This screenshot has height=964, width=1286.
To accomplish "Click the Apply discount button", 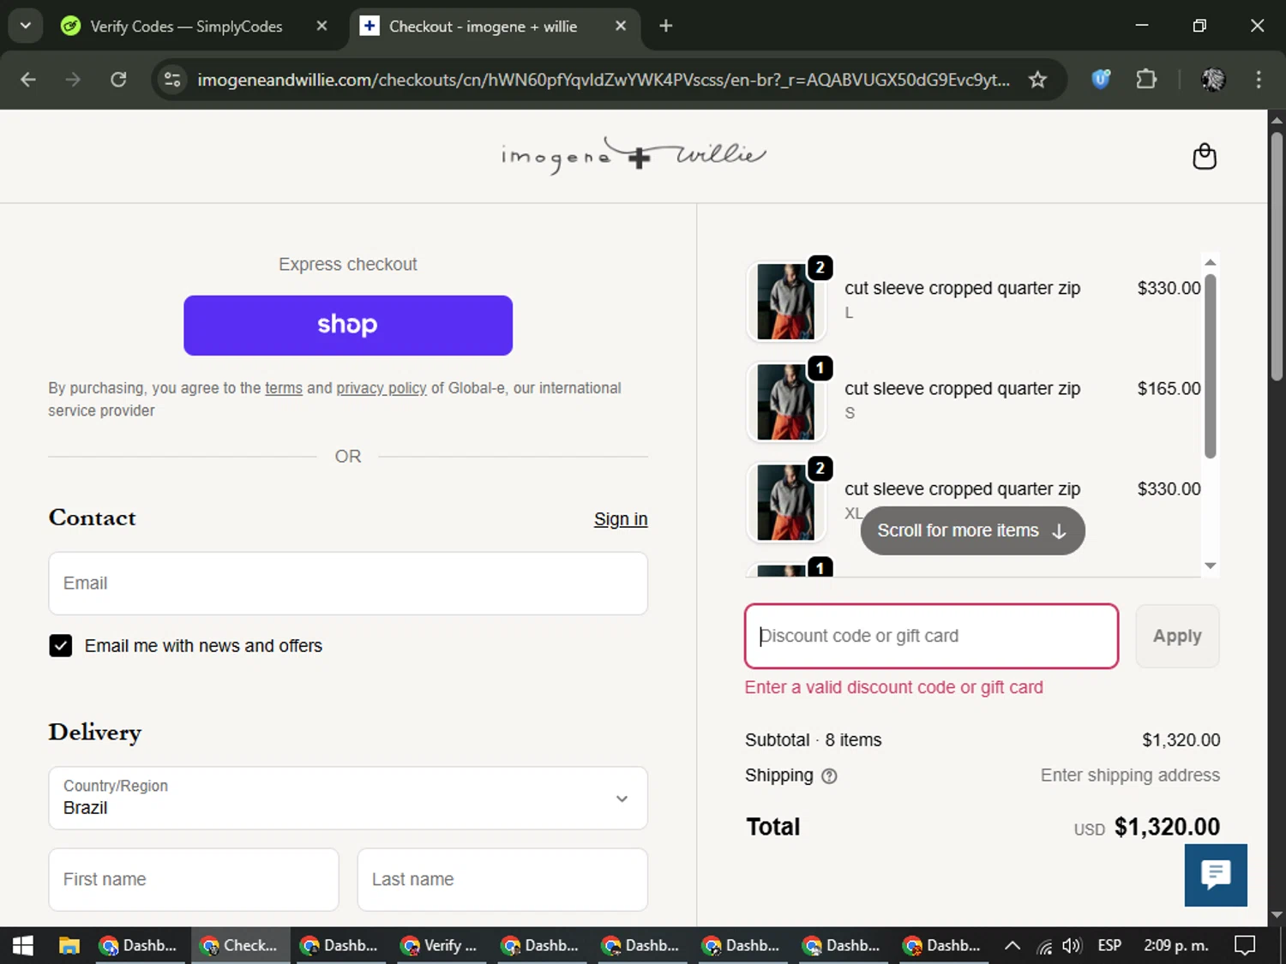I will pyautogui.click(x=1177, y=636).
